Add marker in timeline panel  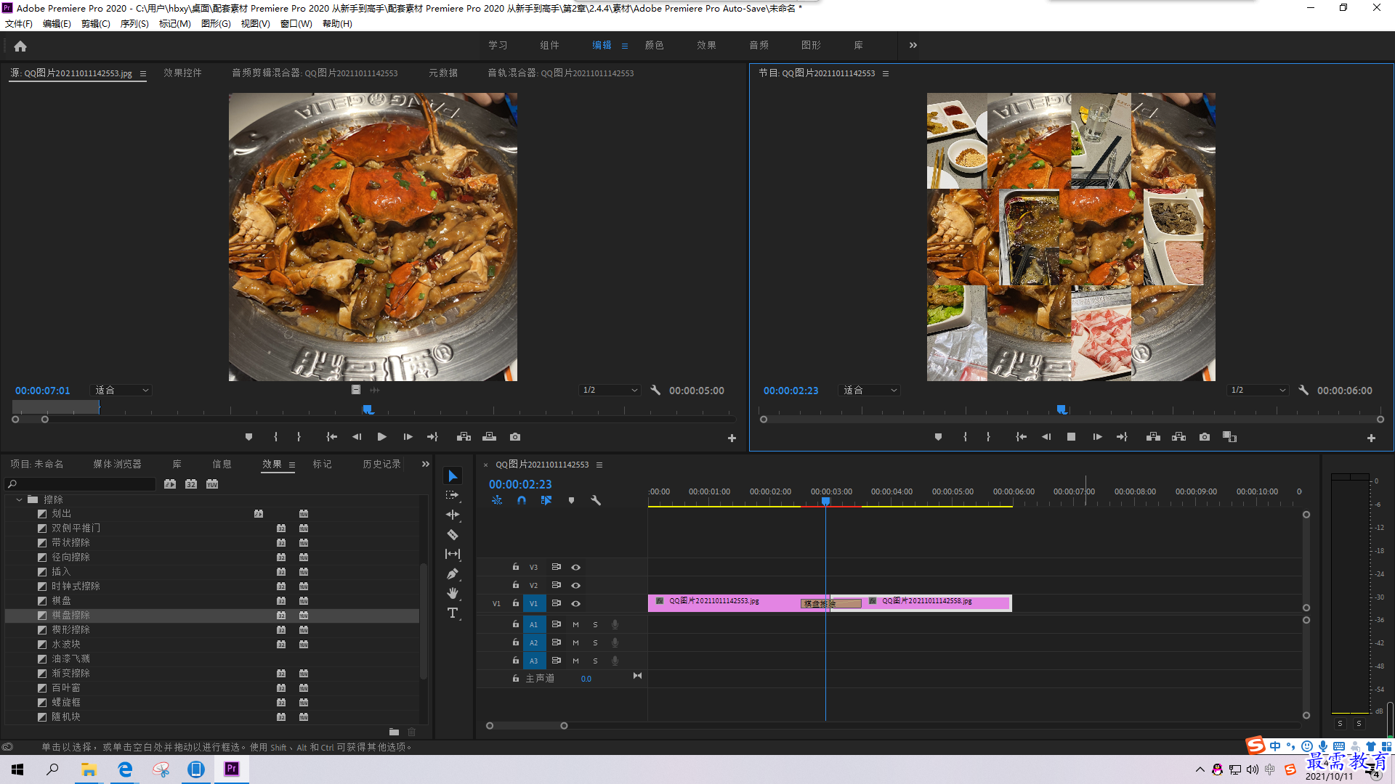coord(571,500)
